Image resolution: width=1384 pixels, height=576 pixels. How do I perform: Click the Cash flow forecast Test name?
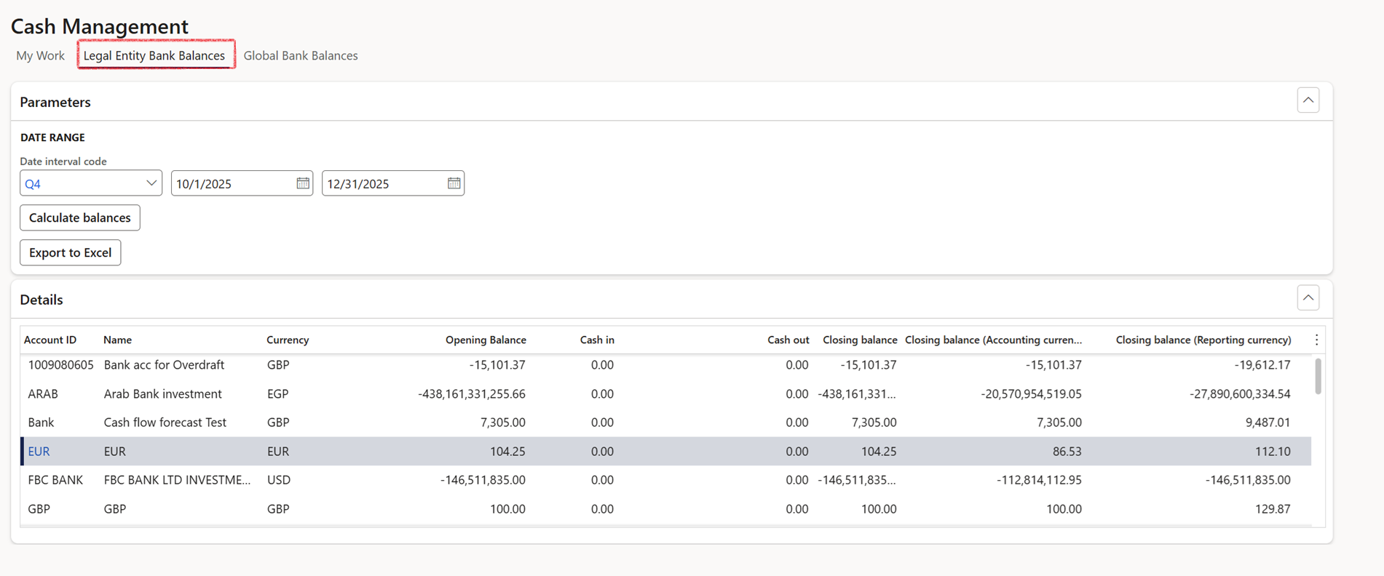pos(165,423)
